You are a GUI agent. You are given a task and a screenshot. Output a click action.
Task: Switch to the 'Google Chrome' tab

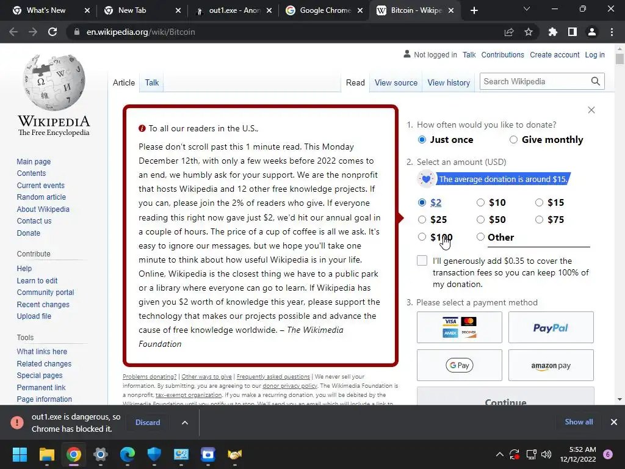tap(323, 10)
